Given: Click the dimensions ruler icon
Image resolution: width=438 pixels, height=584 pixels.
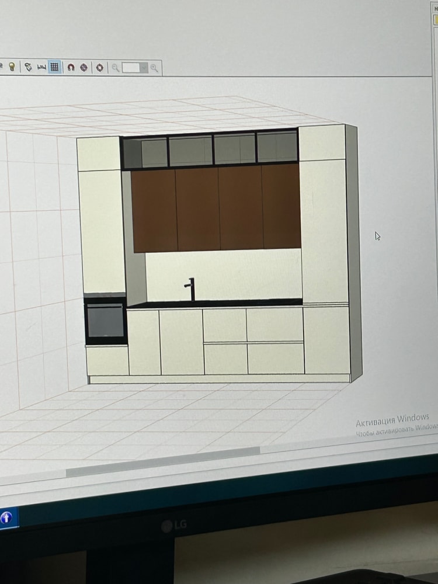Looking at the screenshot, I should (x=41, y=68).
